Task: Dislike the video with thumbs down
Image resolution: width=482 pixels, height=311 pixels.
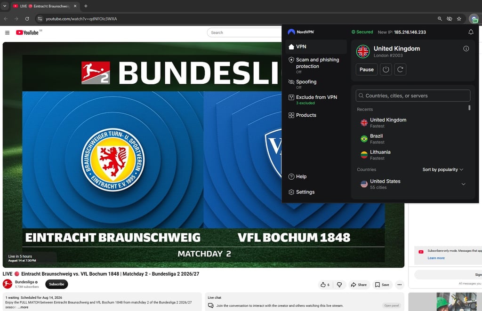Action: 339,285
